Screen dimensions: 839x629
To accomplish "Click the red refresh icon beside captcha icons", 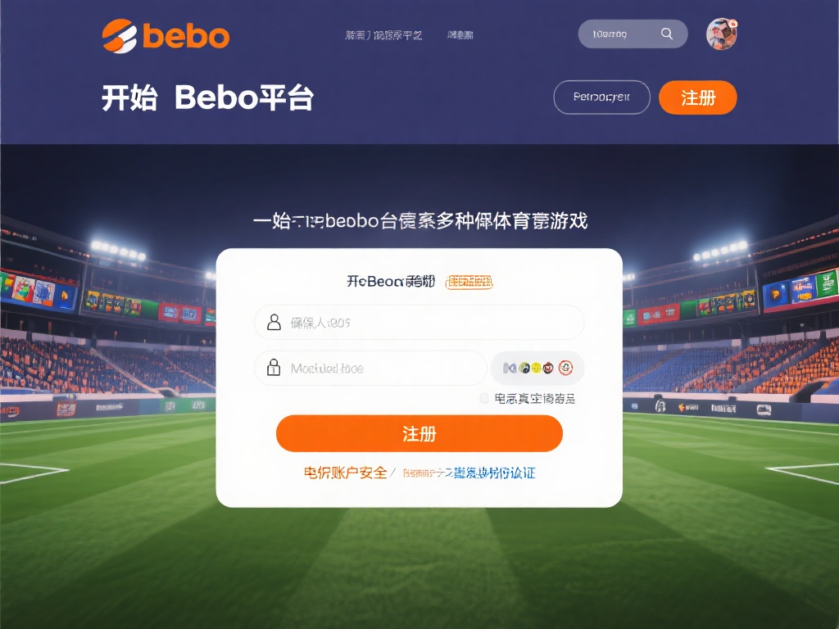I will (565, 367).
